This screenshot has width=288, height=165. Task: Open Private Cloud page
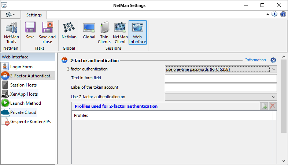coord(28,112)
